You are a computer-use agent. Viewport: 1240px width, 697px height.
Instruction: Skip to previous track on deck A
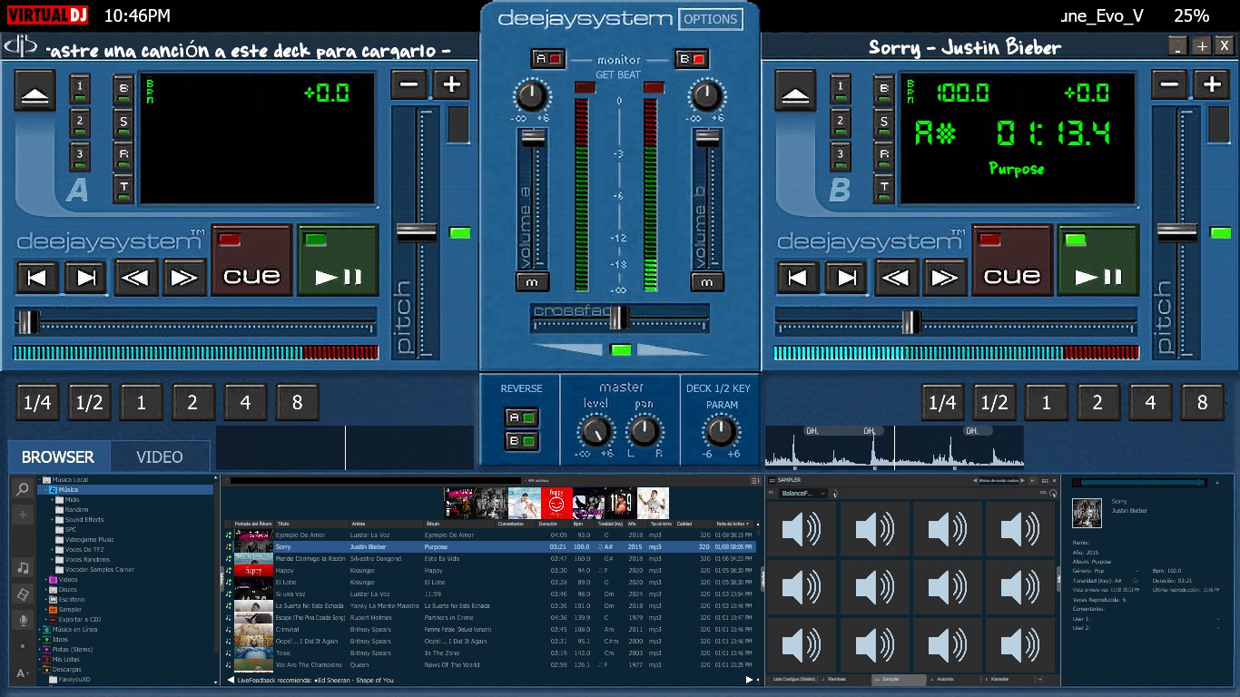pos(37,277)
